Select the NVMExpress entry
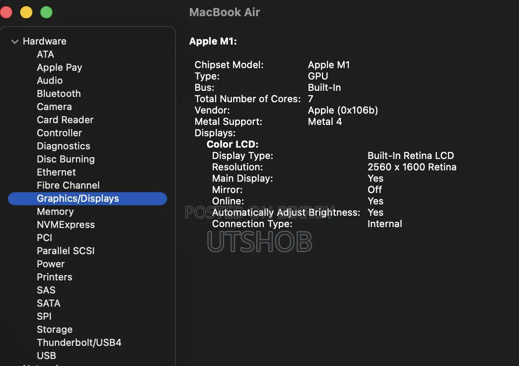Viewport: 519px width, 366px height. click(66, 224)
